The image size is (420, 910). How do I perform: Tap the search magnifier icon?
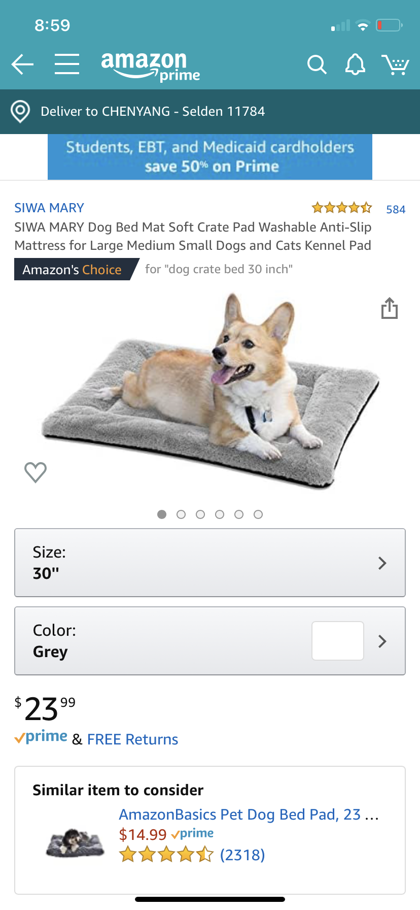pos(317,64)
